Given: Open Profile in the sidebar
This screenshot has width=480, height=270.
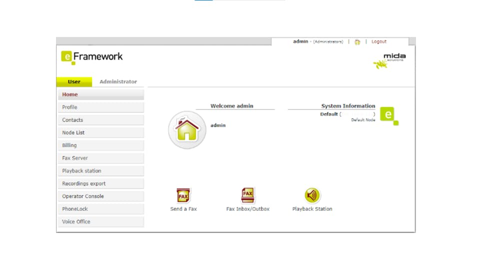Looking at the screenshot, I should pos(101,107).
